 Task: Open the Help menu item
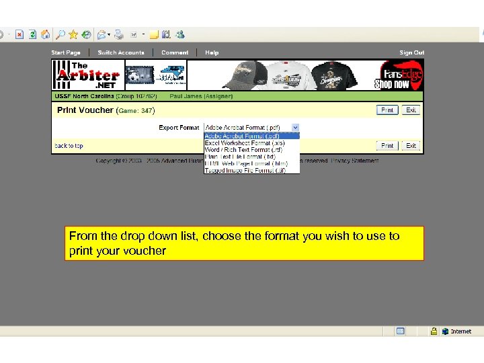pos(212,52)
